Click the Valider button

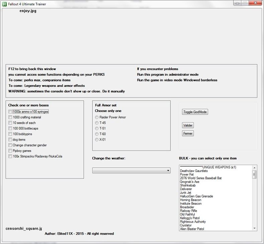188,125
